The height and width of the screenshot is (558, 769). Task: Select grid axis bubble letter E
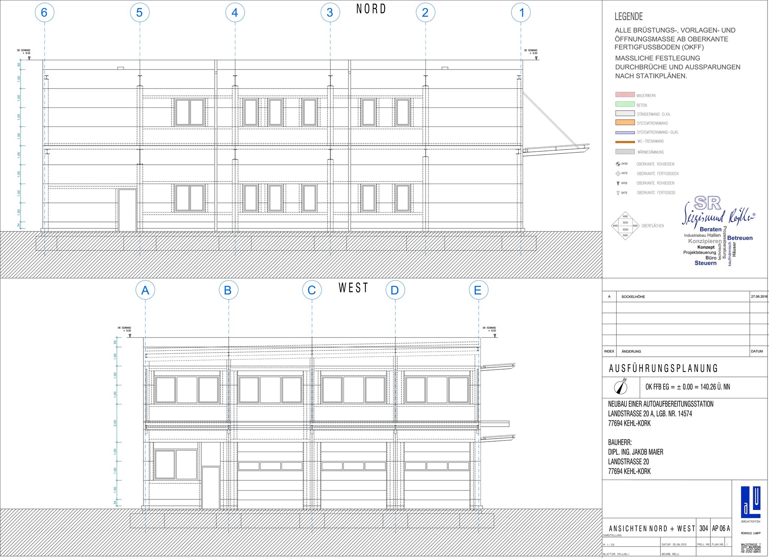tap(478, 290)
